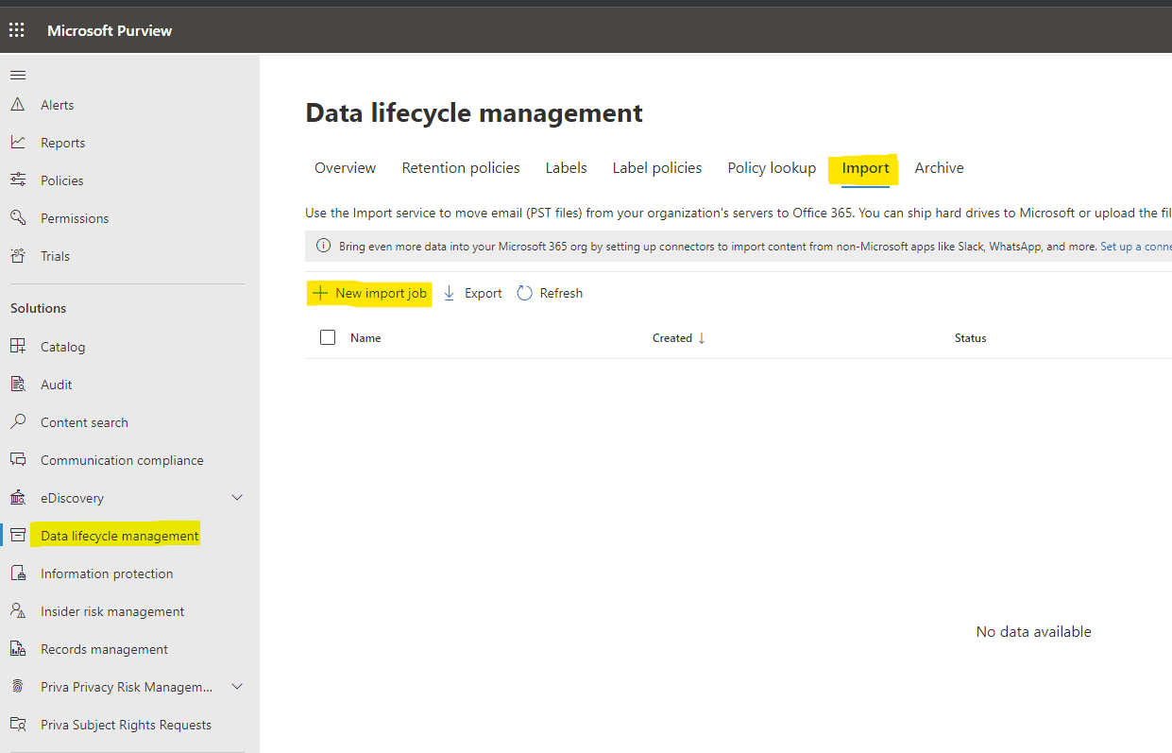Screen dimensions: 1172x753
Task: Open Records management in the sidebar
Action: click(104, 649)
